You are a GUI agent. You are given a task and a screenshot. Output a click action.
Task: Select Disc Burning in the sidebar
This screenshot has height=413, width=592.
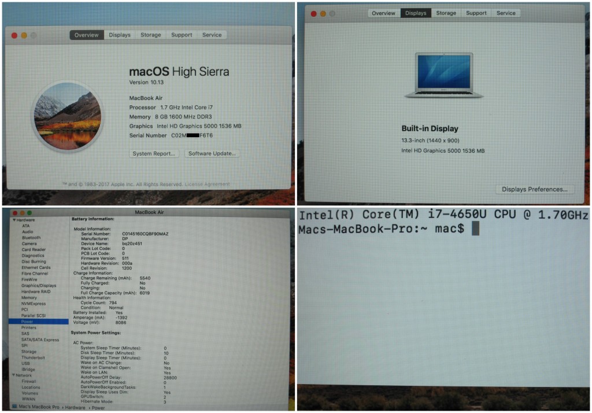[34, 261]
